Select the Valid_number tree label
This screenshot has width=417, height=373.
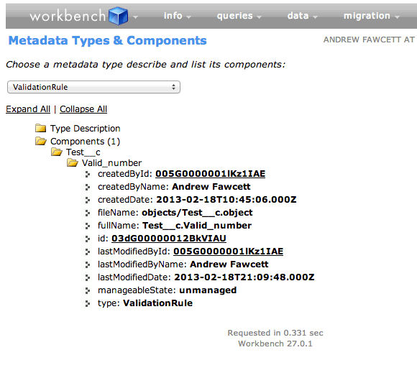click(111, 163)
